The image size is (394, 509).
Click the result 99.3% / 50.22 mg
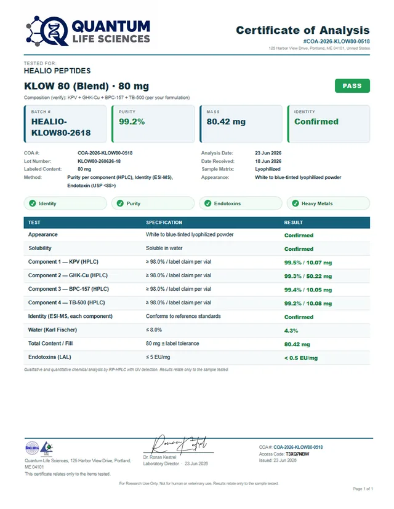[308, 276]
